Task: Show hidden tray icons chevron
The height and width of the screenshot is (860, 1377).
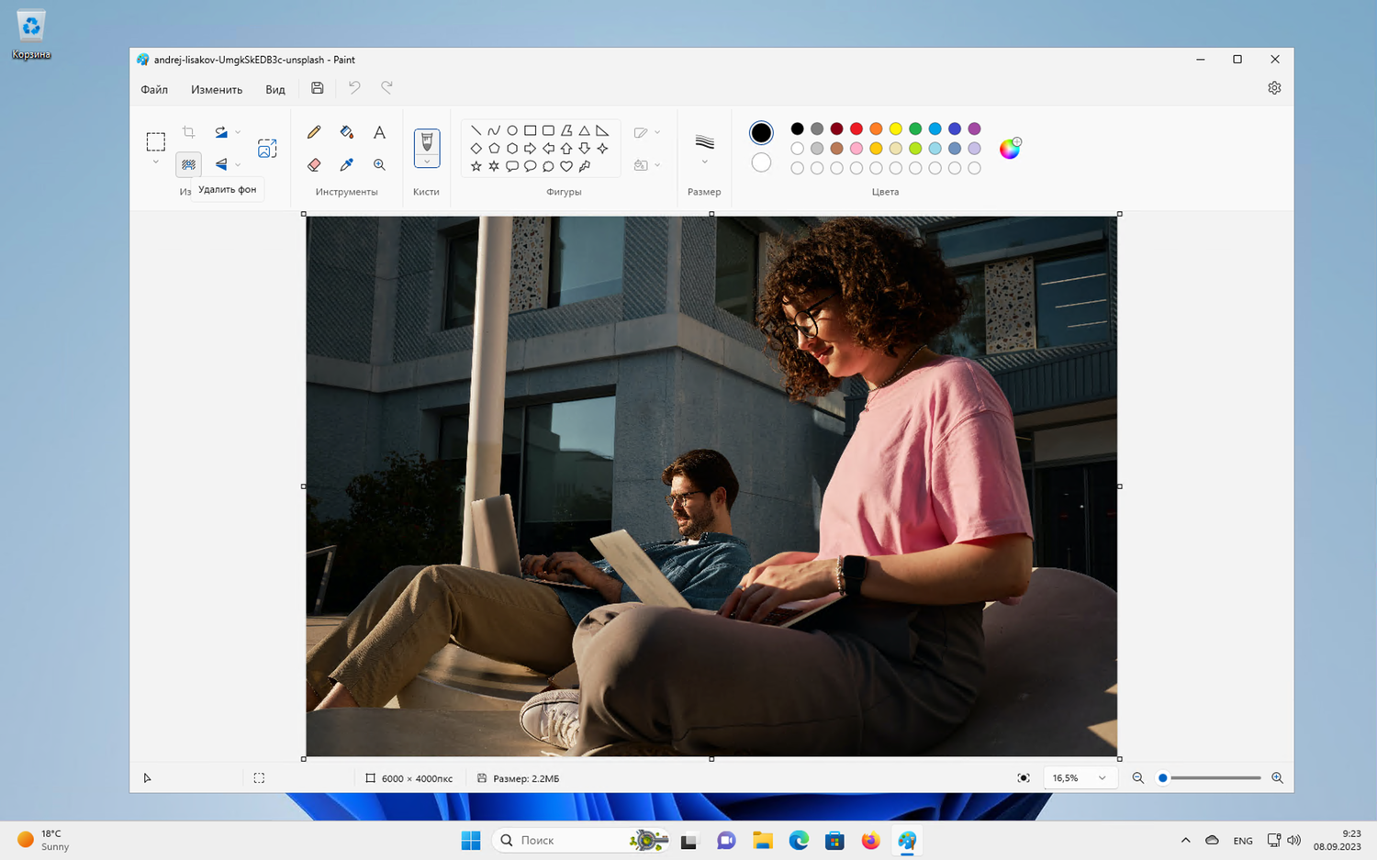Action: point(1185,841)
